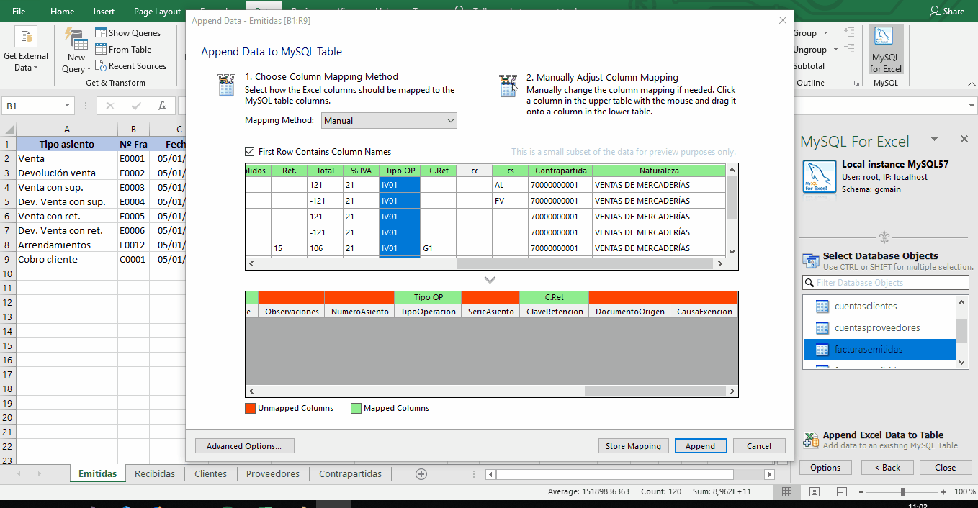Switch to the Page Layout ribbon tab
978x508 pixels.
tap(158, 12)
